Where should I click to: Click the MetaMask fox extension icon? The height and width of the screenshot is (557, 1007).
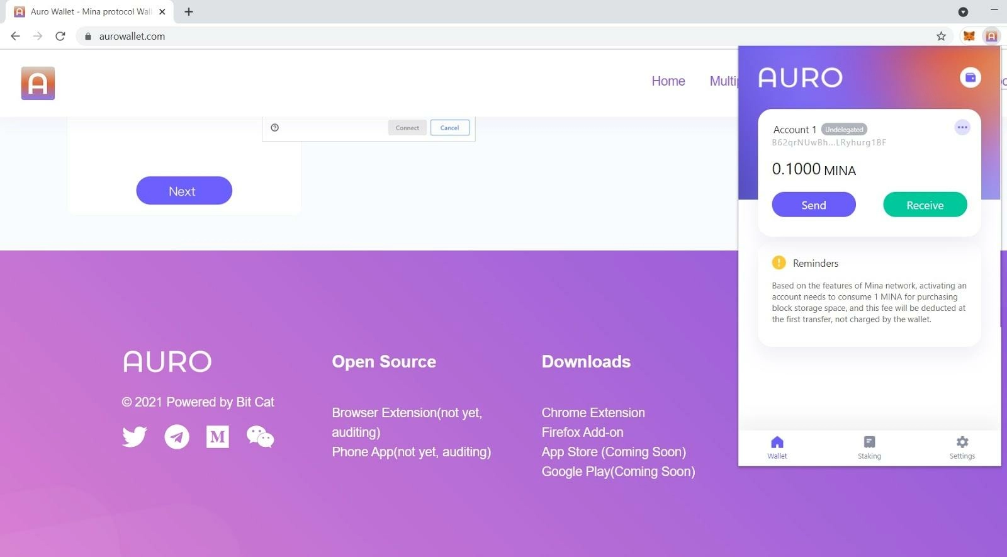point(969,36)
